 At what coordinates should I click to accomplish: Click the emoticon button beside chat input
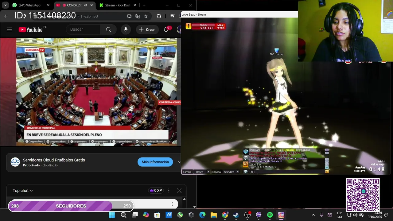click(x=327, y=172)
